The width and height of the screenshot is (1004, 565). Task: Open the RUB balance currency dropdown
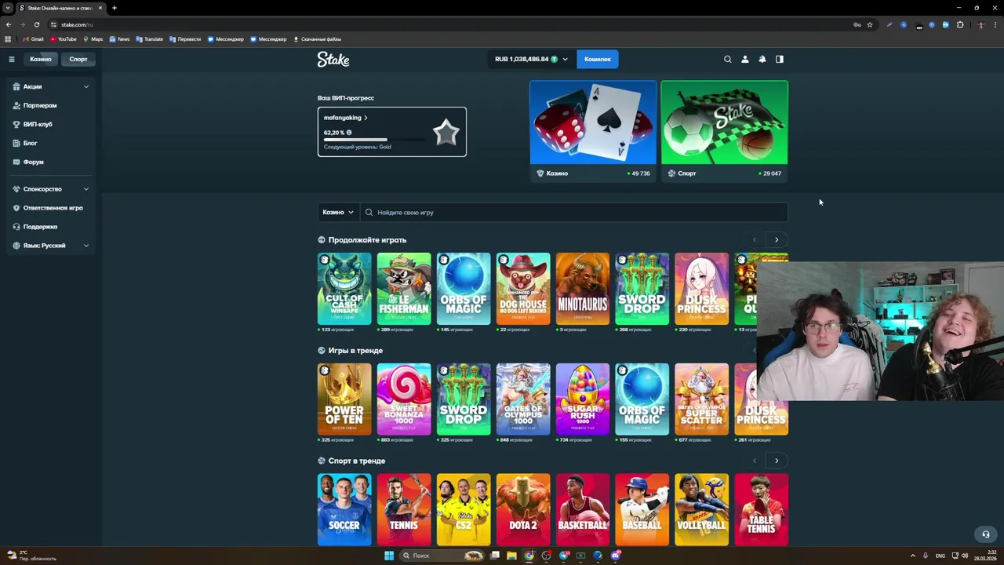point(531,59)
